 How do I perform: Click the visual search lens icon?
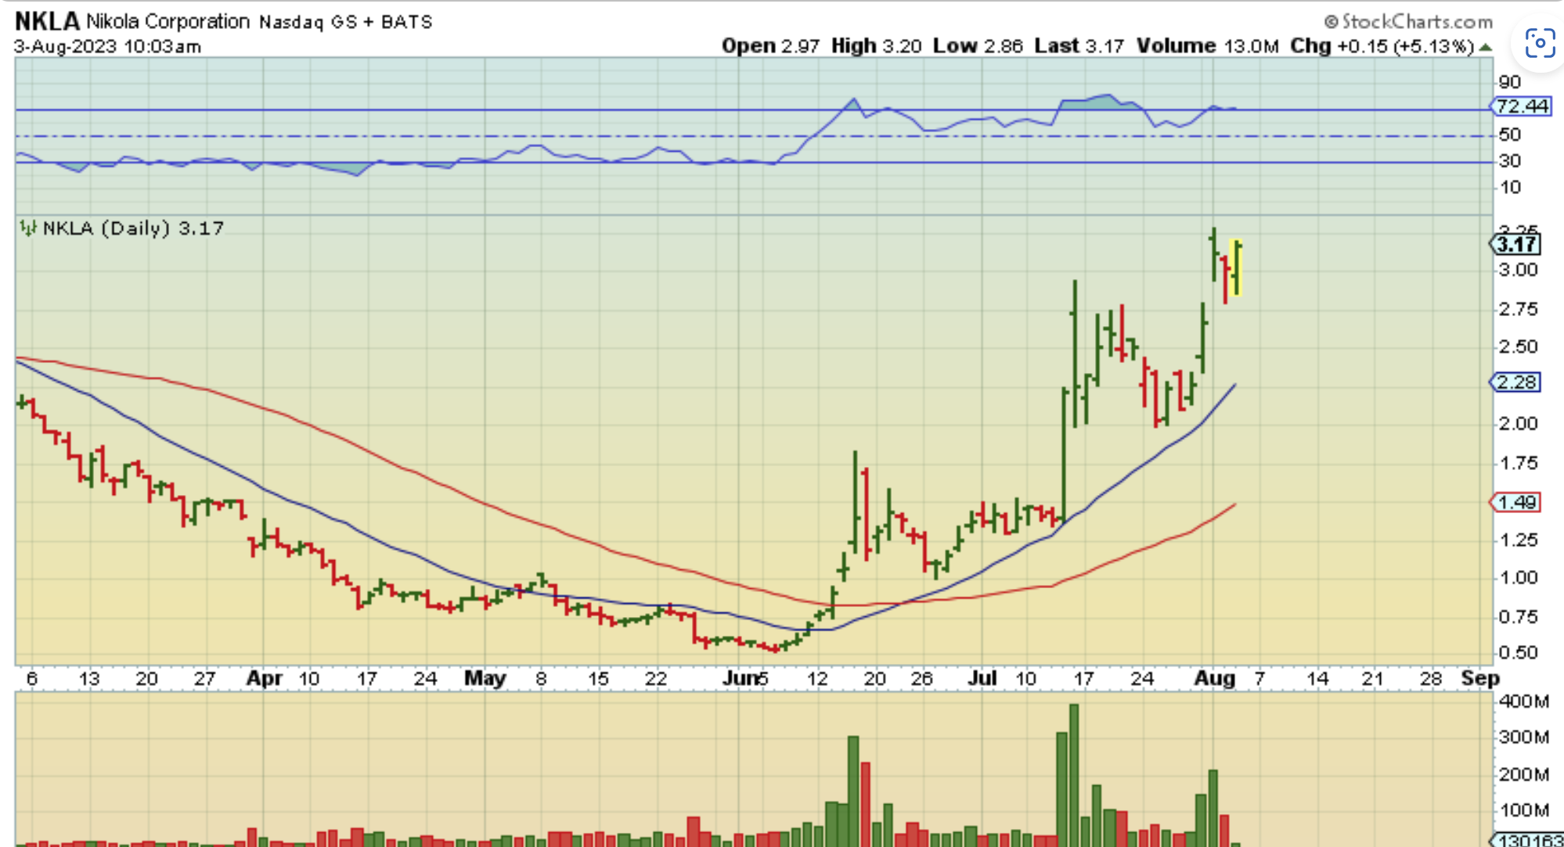coord(1539,43)
